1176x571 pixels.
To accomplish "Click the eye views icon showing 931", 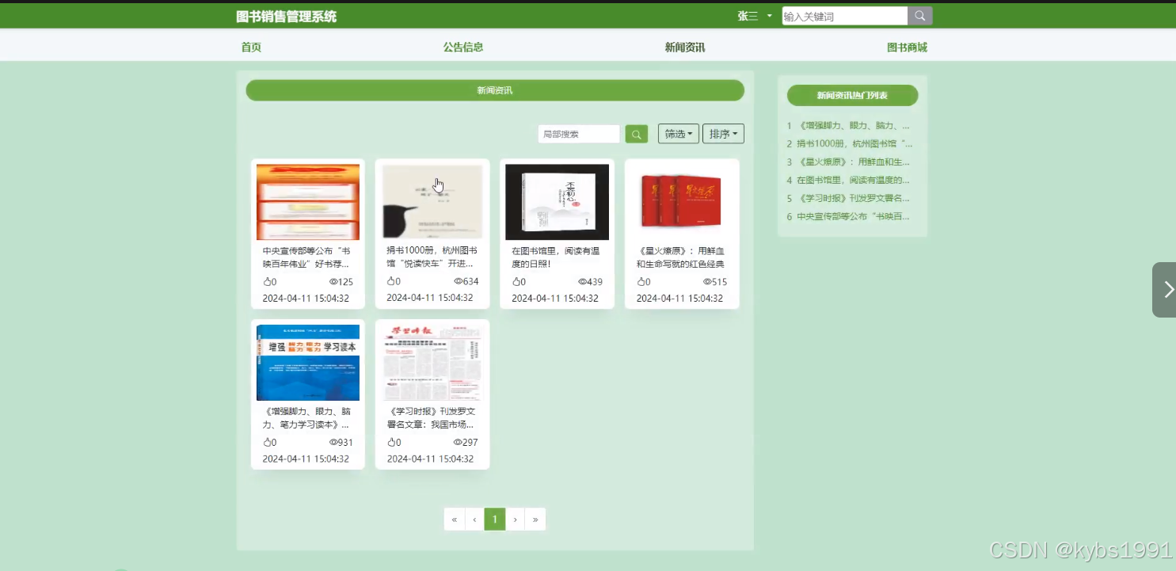I will [x=333, y=443].
